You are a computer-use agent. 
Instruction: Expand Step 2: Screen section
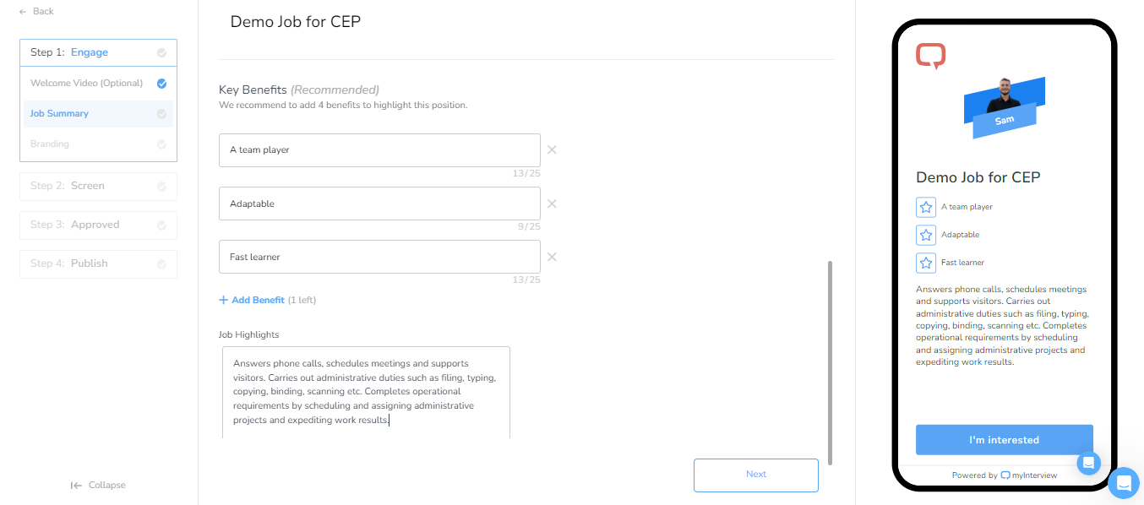(x=98, y=186)
